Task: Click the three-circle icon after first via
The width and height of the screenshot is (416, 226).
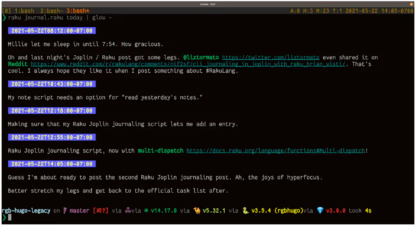Action: point(128,211)
